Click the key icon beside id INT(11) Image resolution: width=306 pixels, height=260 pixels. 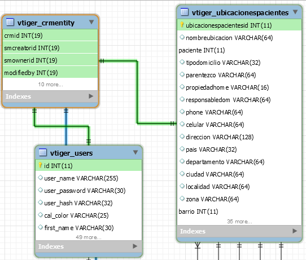click(x=40, y=165)
